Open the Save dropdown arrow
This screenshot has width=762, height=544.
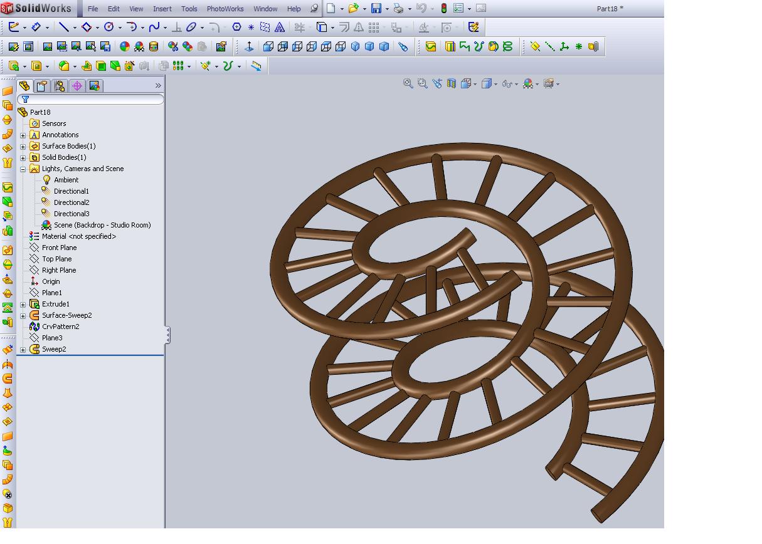pyautogui.click(x=387, y=9)
